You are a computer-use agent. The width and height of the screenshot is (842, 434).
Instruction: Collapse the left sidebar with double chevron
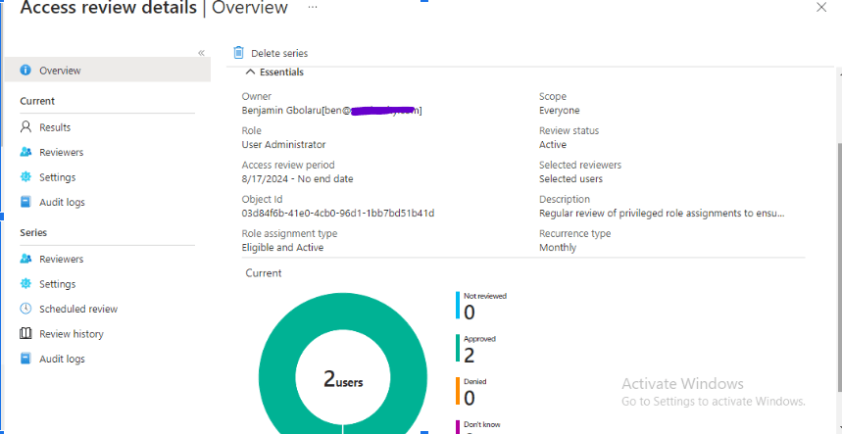click(x=201, y=53)
